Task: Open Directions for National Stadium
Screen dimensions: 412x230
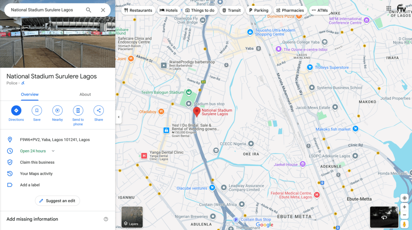Action: coord(16,110)
